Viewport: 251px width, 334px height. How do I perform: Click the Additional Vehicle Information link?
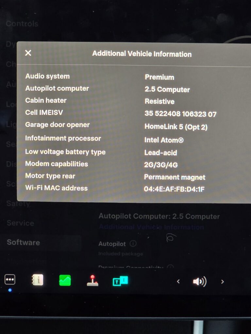[151, 227]
